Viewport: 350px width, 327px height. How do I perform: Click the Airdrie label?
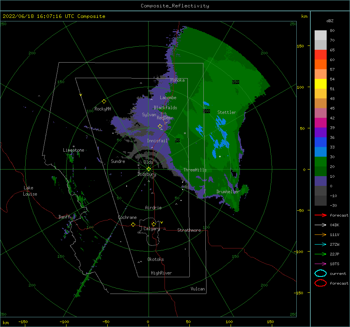click(153, 208)
